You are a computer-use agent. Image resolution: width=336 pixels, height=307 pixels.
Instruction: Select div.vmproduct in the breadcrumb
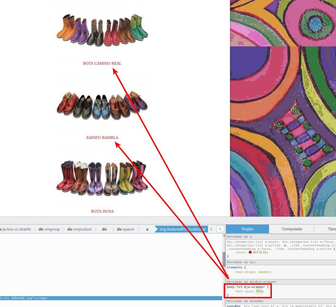coord(79,229)
